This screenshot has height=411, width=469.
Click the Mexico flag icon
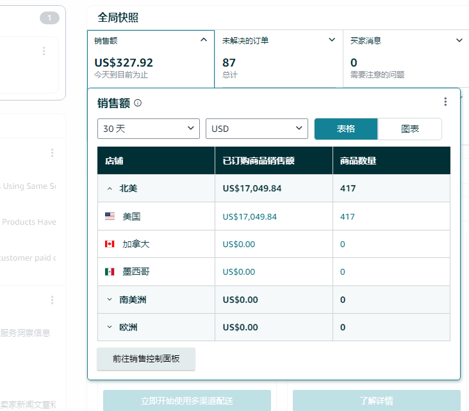pyautogui.click(x=110, y=271)
